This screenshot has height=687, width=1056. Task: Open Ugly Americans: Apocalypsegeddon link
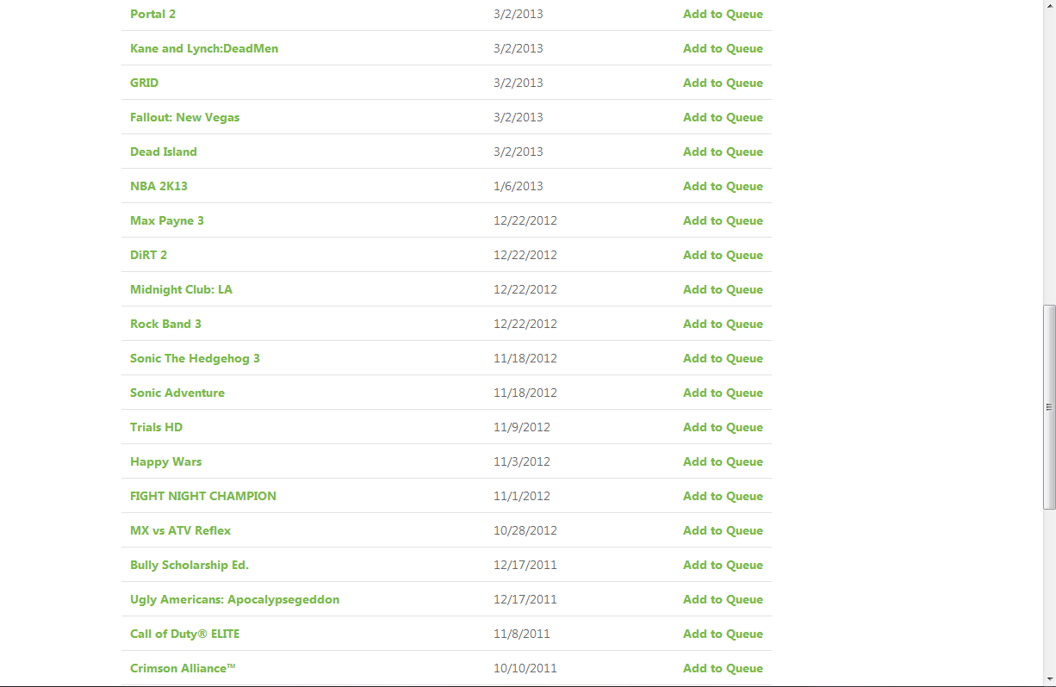pyautogui.click(x=235, y=599)
